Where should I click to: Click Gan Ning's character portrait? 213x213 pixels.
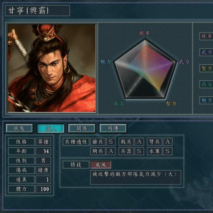pos(51,68)
